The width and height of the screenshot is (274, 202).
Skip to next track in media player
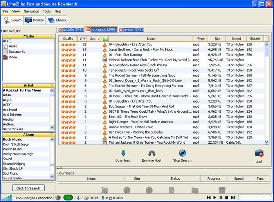click(233, 197)
